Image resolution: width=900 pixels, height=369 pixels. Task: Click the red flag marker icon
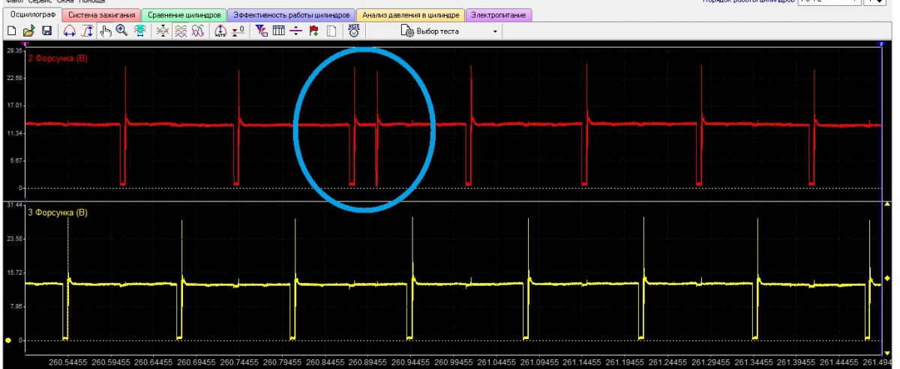(313, 31)
